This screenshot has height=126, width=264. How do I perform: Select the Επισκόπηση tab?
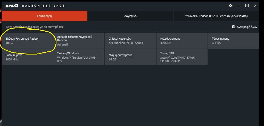click(44, 16)
